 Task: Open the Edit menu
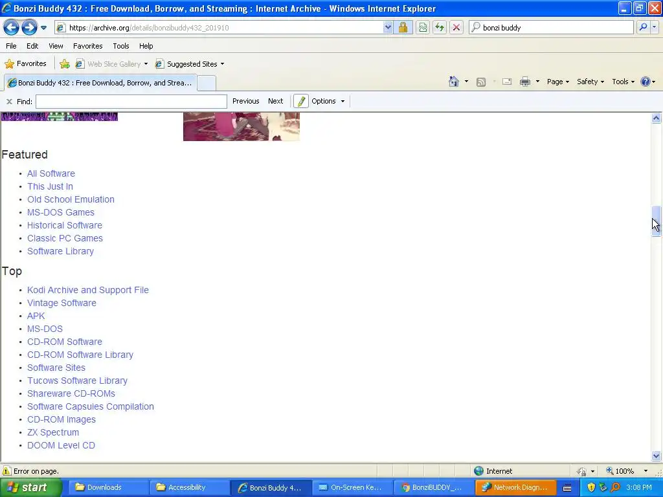(32, 46)
